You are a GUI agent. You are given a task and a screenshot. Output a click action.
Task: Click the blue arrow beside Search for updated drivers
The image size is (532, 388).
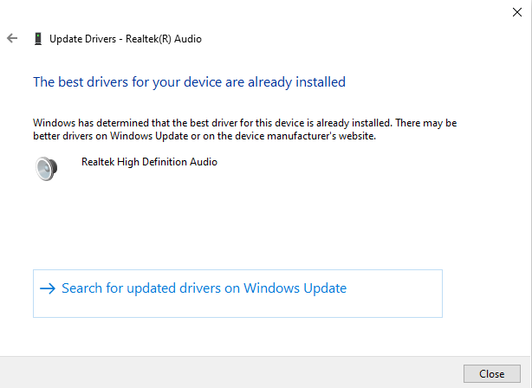(48, 288)
